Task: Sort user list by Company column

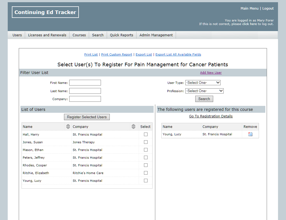Action: click(133, 127)
